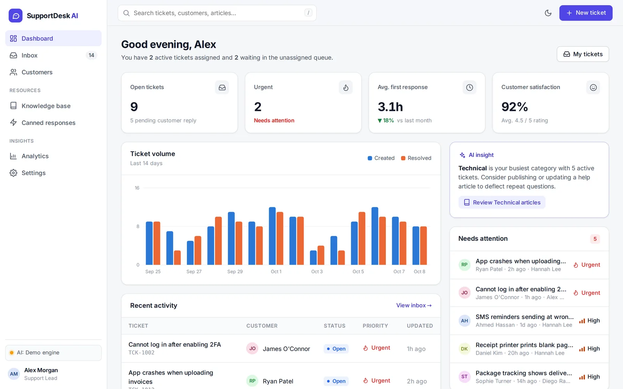
Task: Open the Analytics section
Action: [x=53, y=156]
